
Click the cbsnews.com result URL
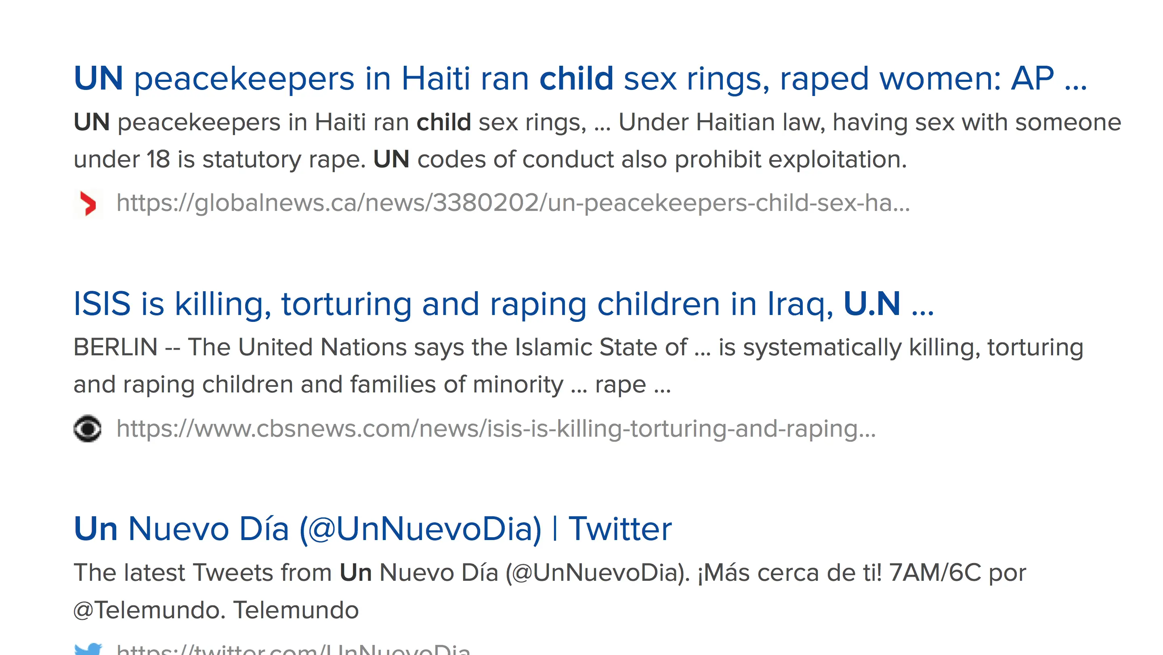tap(496, 429)
